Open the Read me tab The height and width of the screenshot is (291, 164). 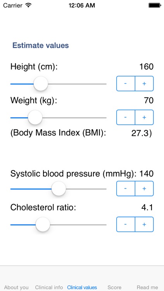click(147, 288)
